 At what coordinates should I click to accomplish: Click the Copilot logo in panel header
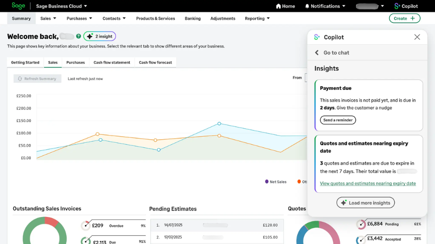click(x=317, y=37)
